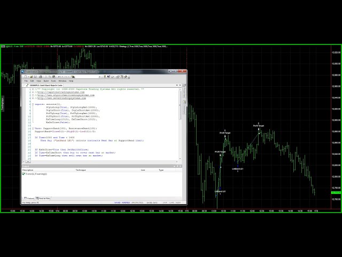Click the 0 error(s), 0 warning(s) row

(x=34, y=174)
